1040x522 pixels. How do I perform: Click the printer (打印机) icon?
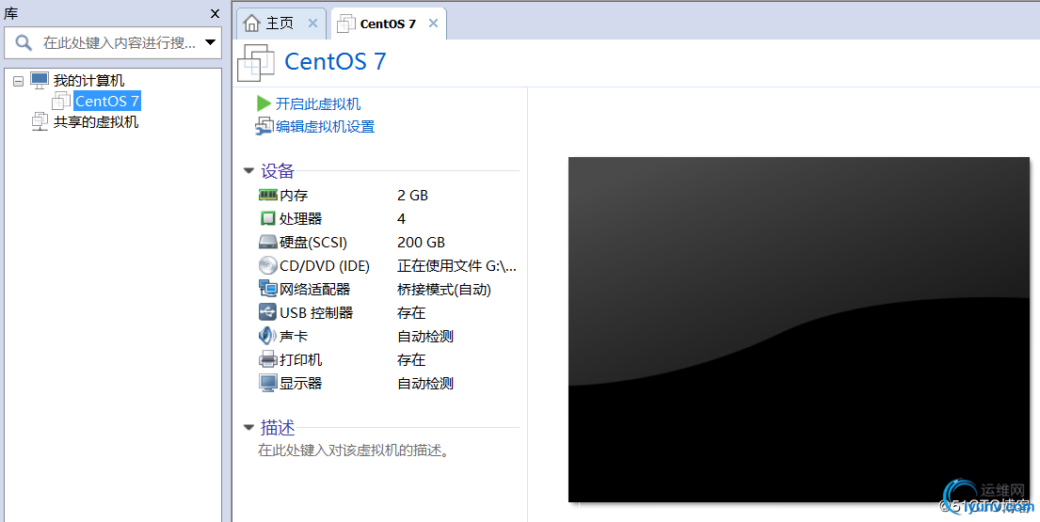pos(267,359)
